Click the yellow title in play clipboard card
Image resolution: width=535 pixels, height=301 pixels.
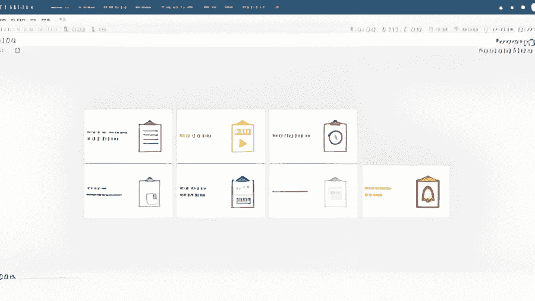coord(195,136)
